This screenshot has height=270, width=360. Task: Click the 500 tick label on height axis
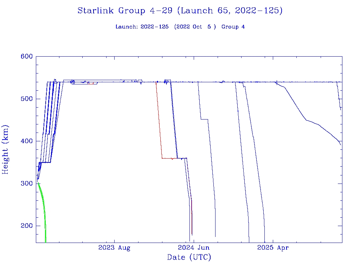(x=26, y=99)
